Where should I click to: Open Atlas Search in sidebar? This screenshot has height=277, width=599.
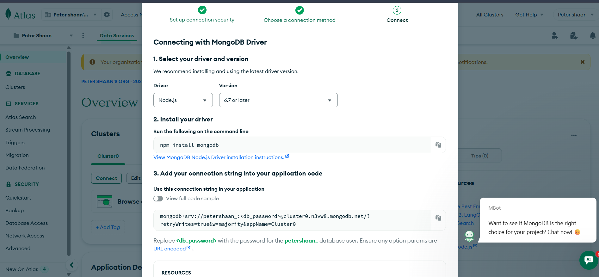(x=21, y=117)
